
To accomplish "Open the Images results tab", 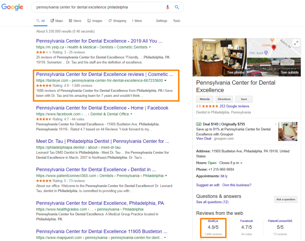I will (95, 21).
